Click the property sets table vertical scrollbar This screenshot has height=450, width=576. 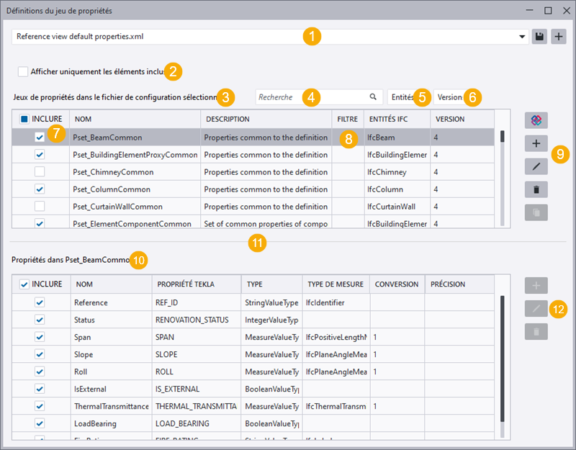pos(503,136)
